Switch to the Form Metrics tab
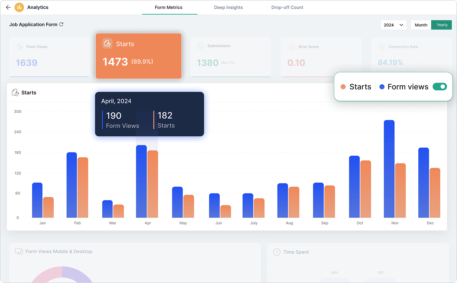Screen dimensions: 457x283 pyautogui.click(x=169, y=7)
